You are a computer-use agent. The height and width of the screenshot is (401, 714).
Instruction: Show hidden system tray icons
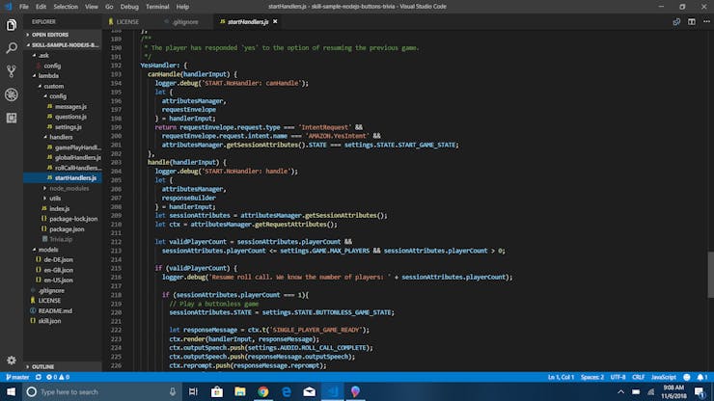tap(620, 391)
